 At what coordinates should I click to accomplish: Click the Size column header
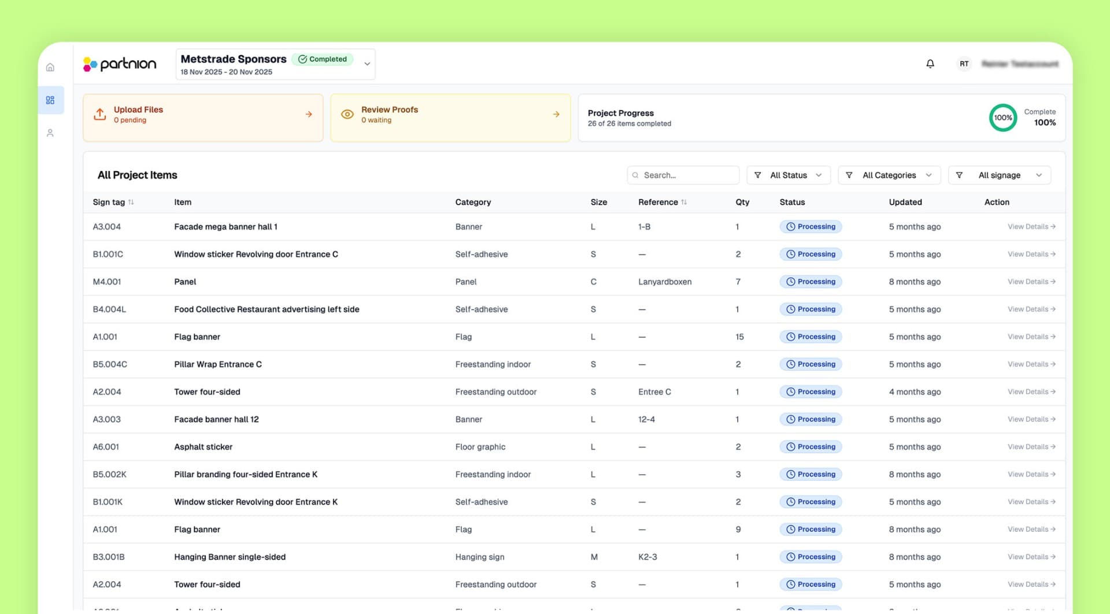599,202
